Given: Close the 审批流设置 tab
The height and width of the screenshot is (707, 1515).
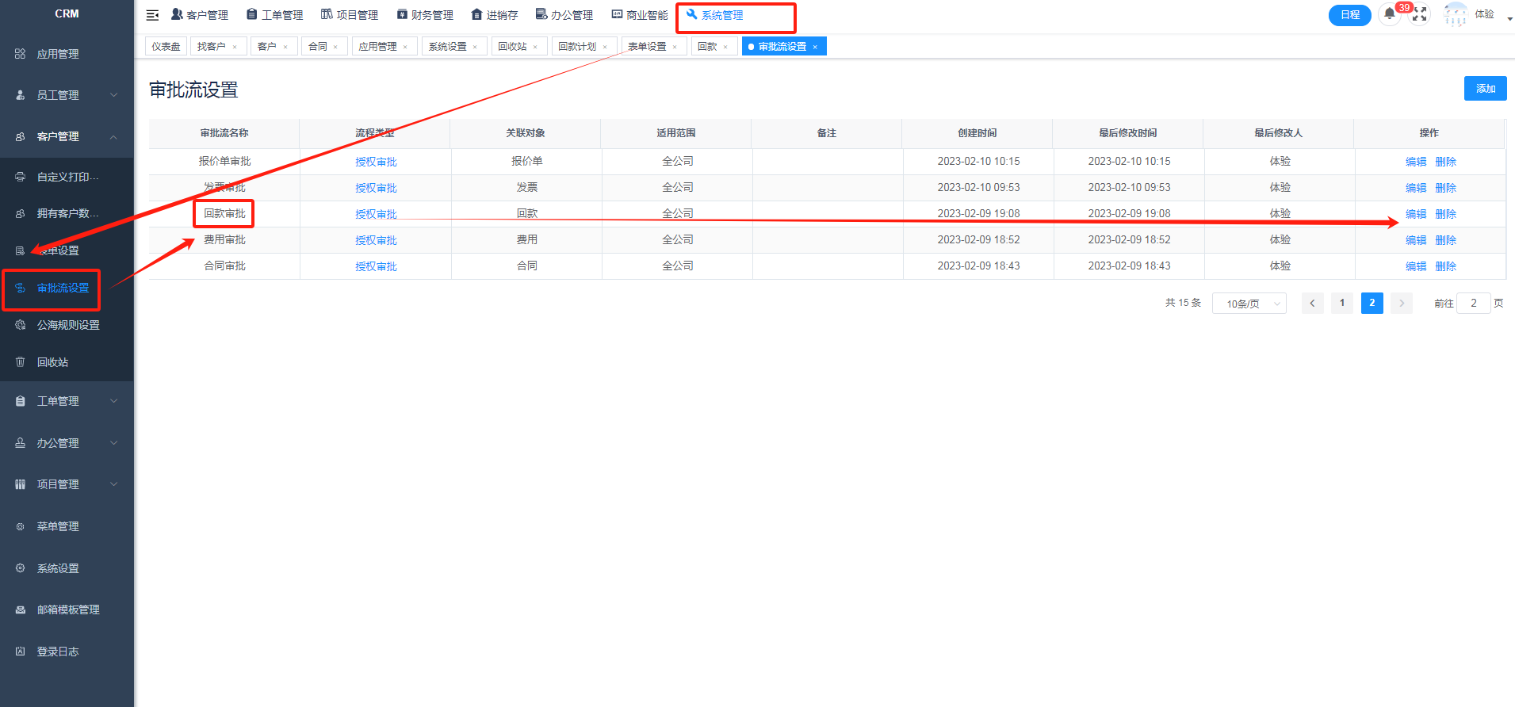Looking at the screenshot, I should tap(815, 47).
